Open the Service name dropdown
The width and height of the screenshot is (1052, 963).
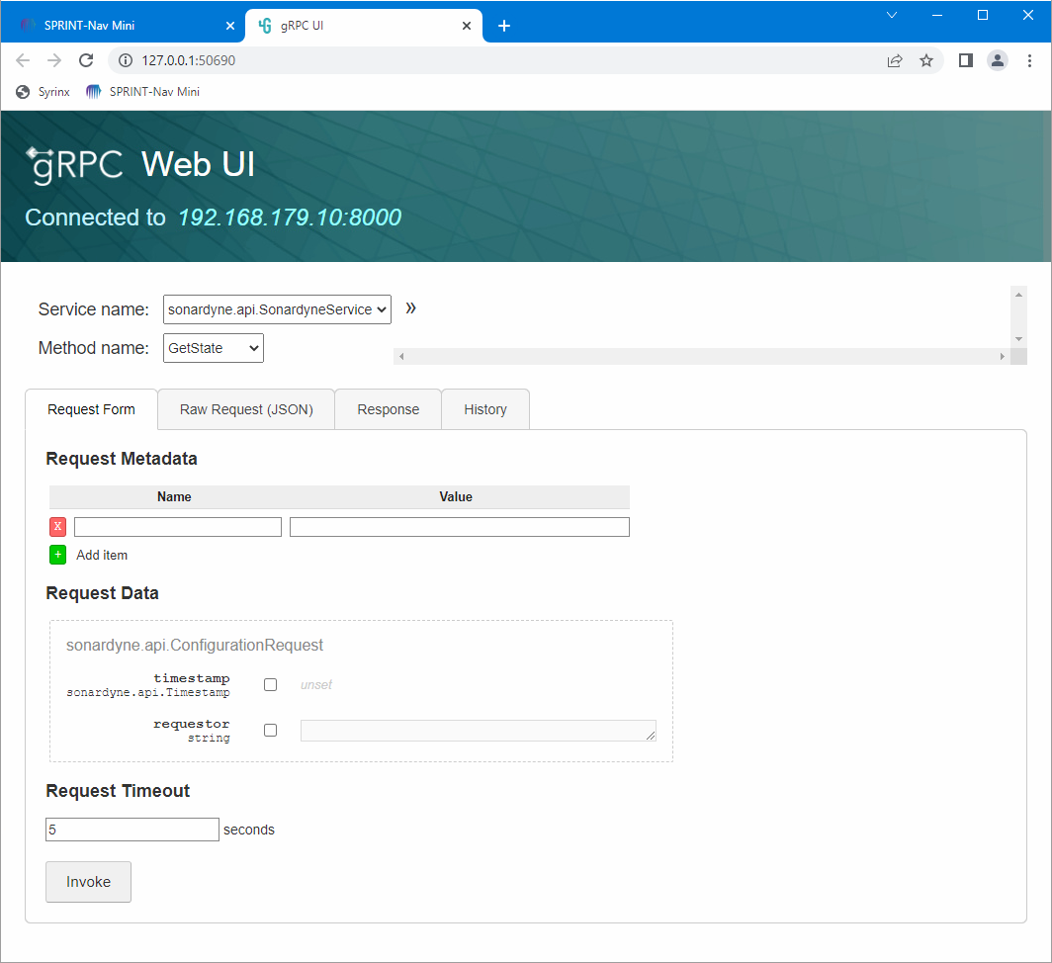(x=277, y=309)
